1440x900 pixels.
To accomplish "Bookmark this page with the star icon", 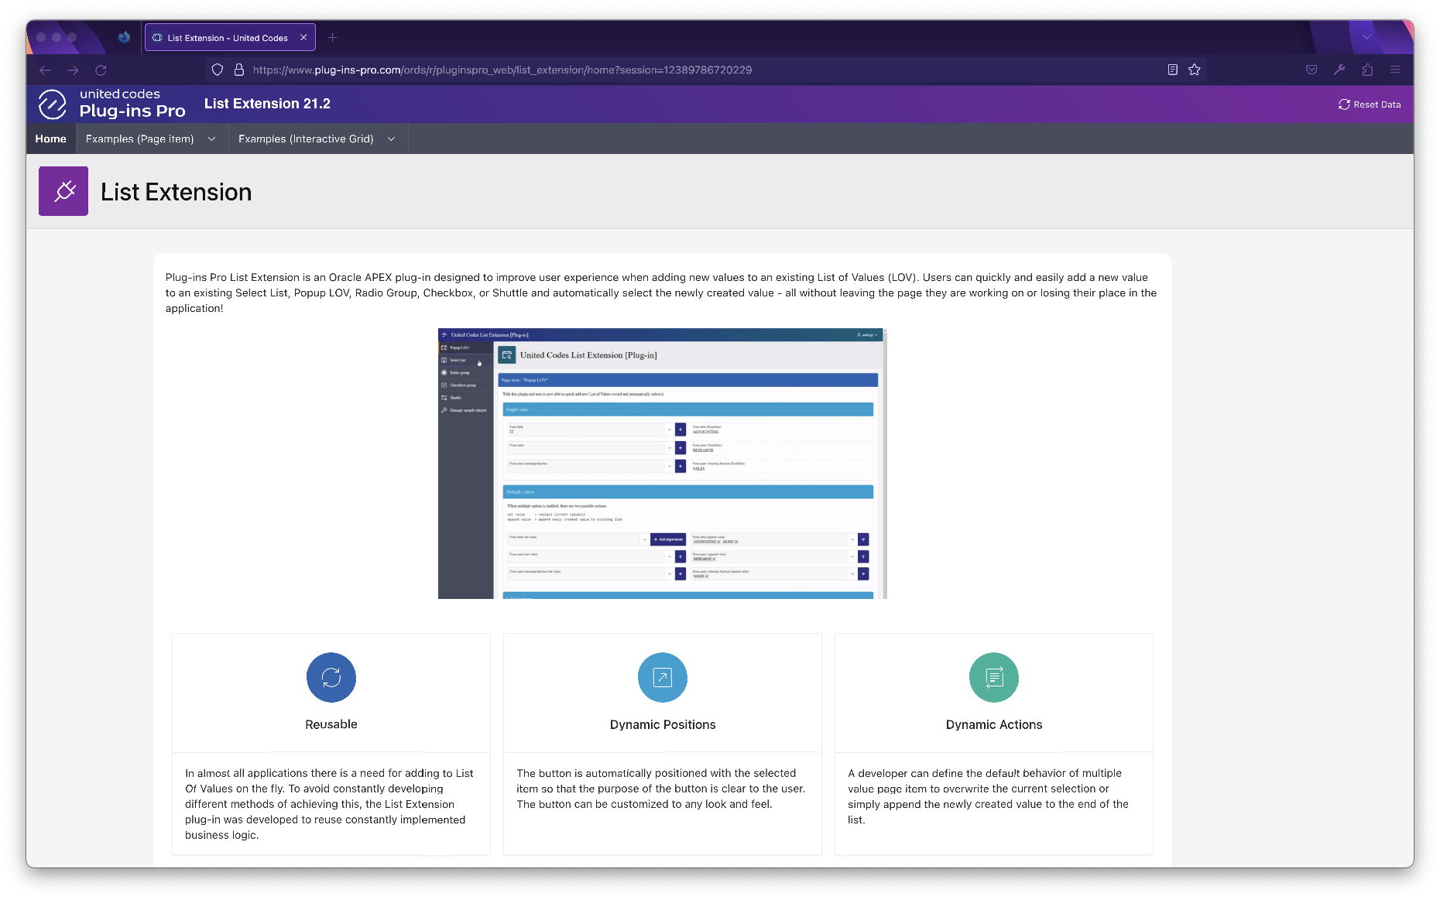I will (1195, 70).
